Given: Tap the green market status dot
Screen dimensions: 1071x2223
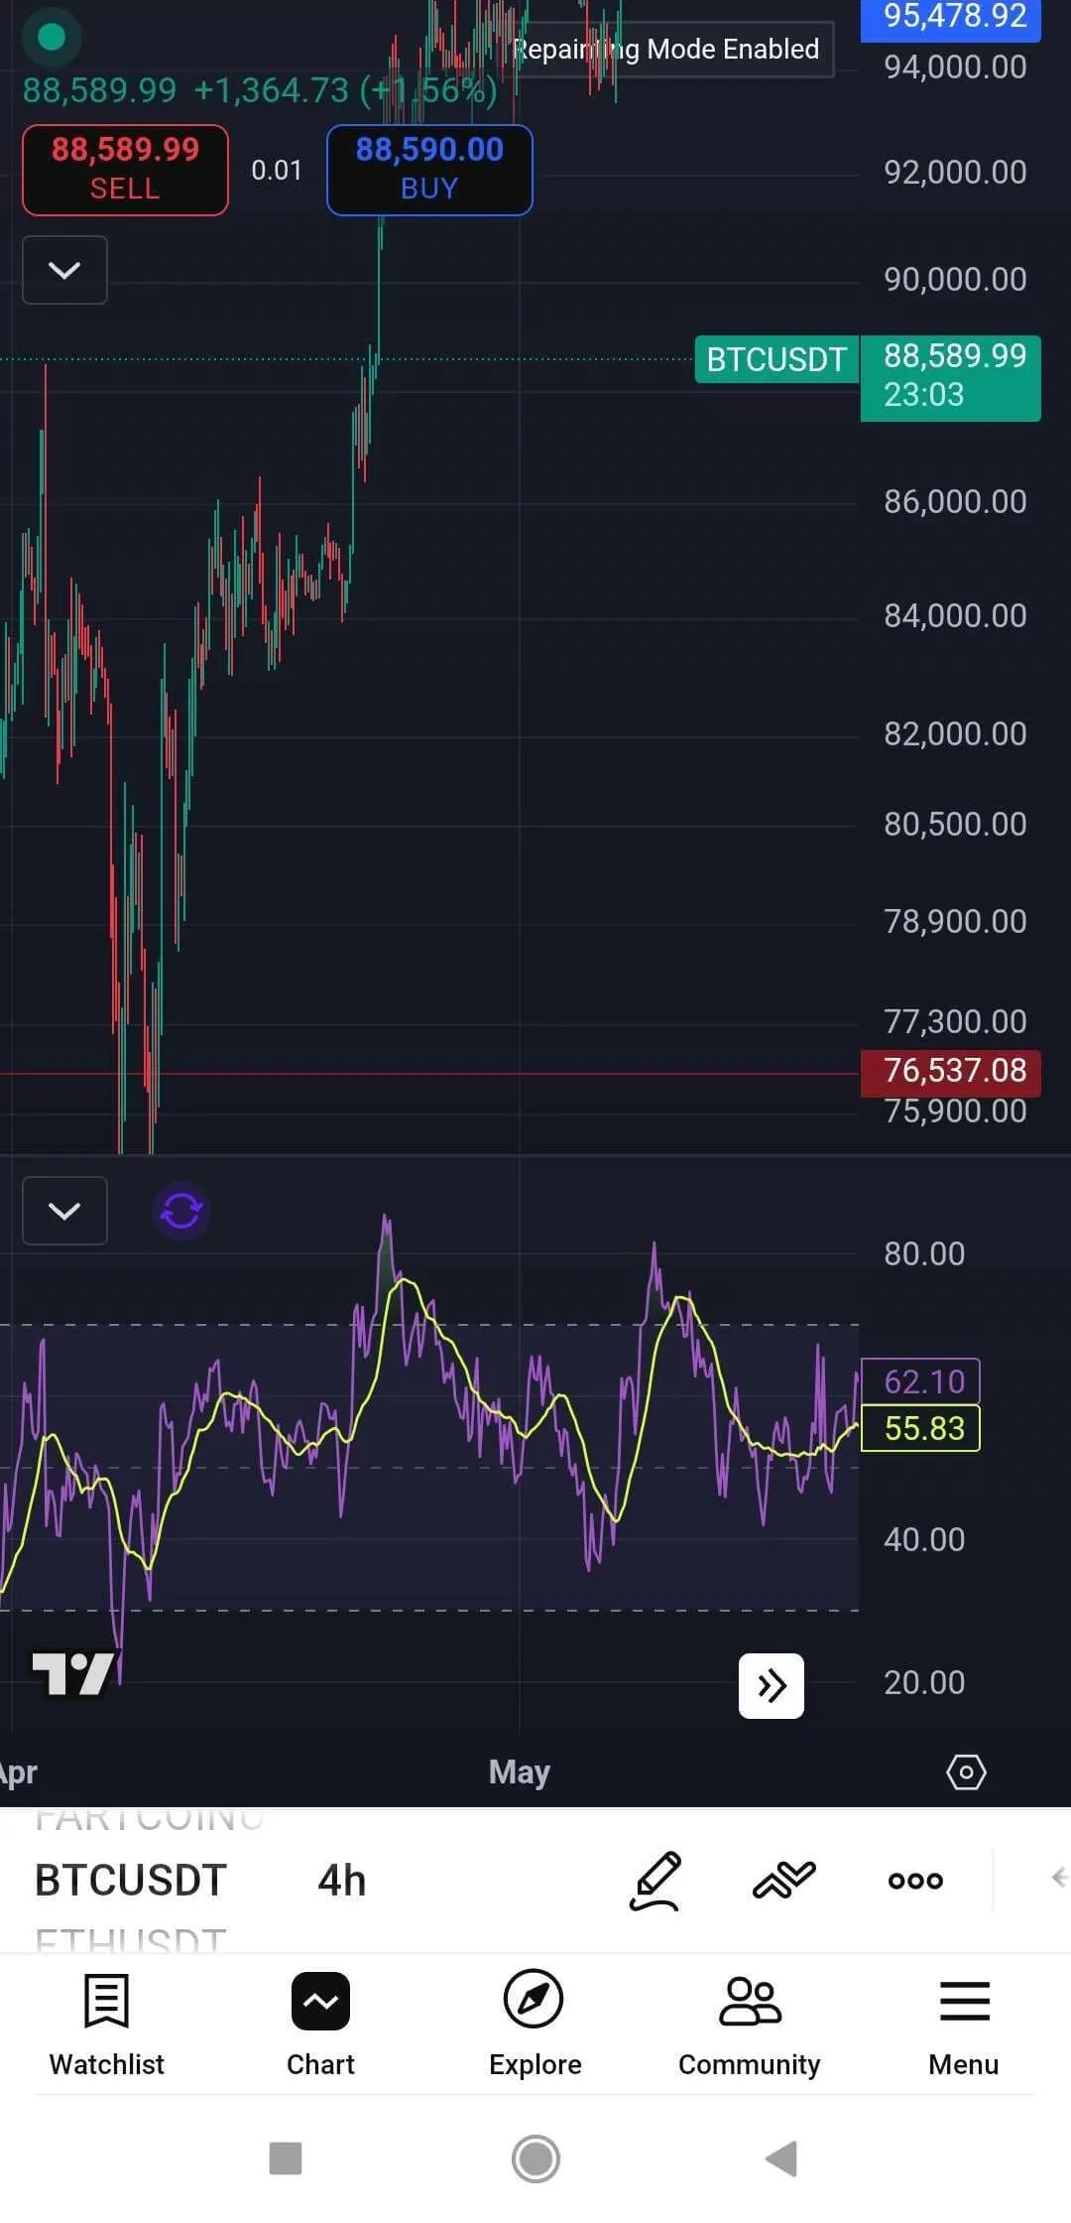Looking at the screenshot, I should tap(51, 38).
